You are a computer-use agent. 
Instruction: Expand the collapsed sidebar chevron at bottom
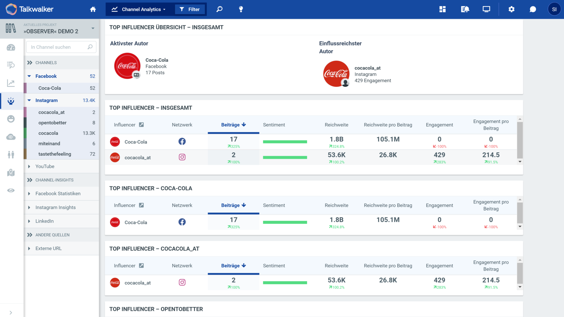(x=11, y=313)
